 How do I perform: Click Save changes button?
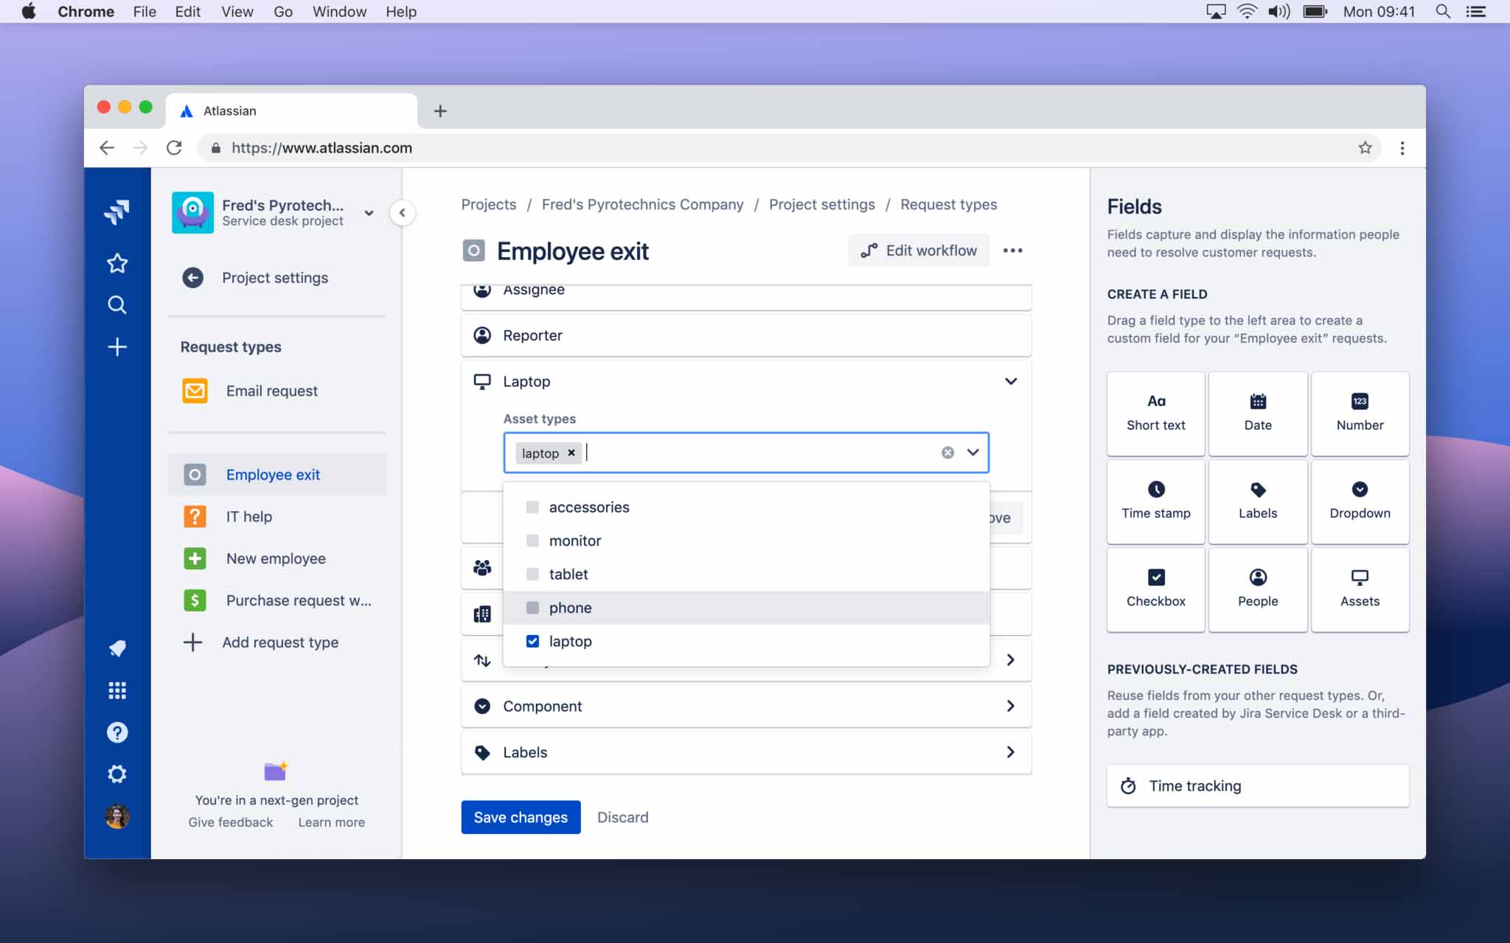click(521, 817)
